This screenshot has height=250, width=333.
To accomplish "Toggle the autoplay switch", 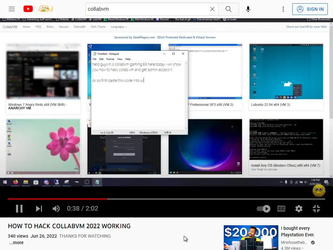I will point(263,209).
